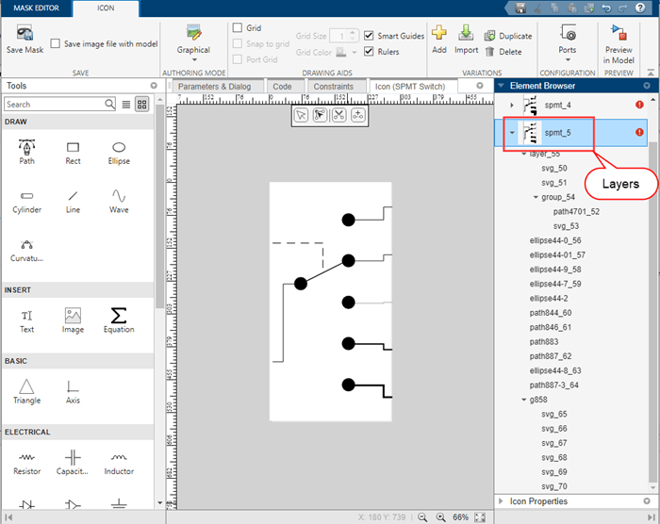The height and width of the screenshot is (524, 660).
Task: Insert a Text element
Action: pos(27,321)
